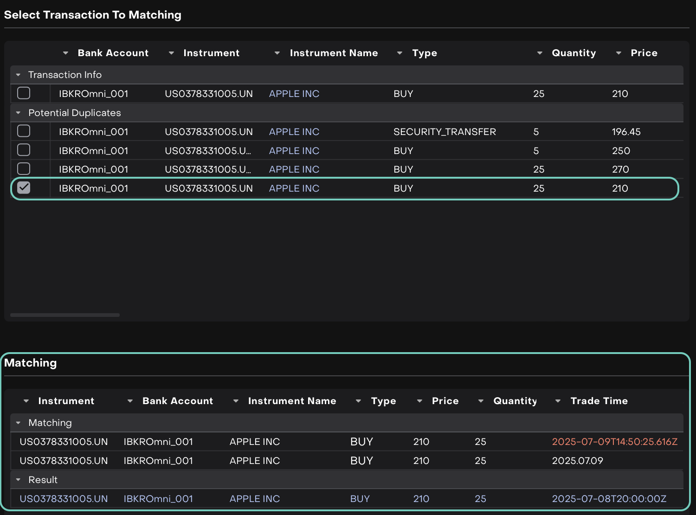Open the Instrument column arrow in Matching table
This screenshot has height=515, width=696.
(26, 401)
